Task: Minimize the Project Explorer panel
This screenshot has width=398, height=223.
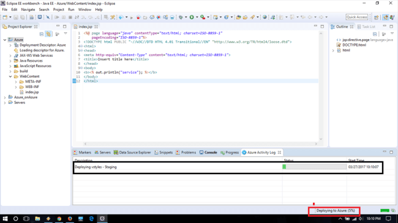Action: pyautogui.click(x=58, y=26)
